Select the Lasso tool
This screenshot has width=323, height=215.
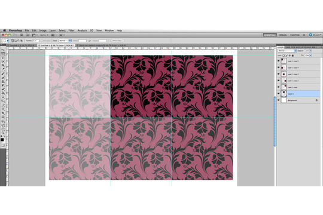pyautogui.click(x=3, y=57)
